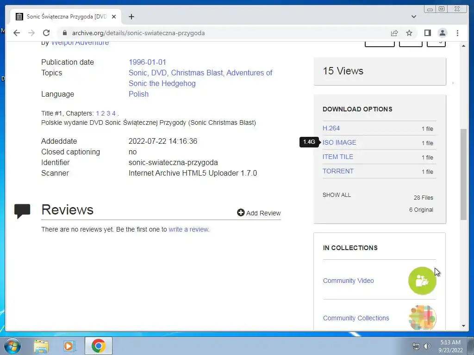Open Chrome three-dot menu
474x355 pixels.
click(457, 33)
